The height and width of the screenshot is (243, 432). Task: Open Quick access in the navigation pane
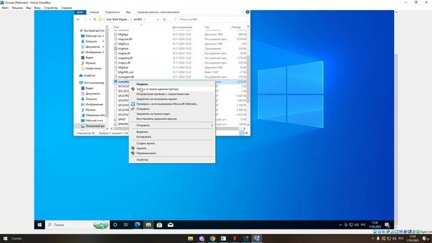pyautogui.click(x=94, y=30)
